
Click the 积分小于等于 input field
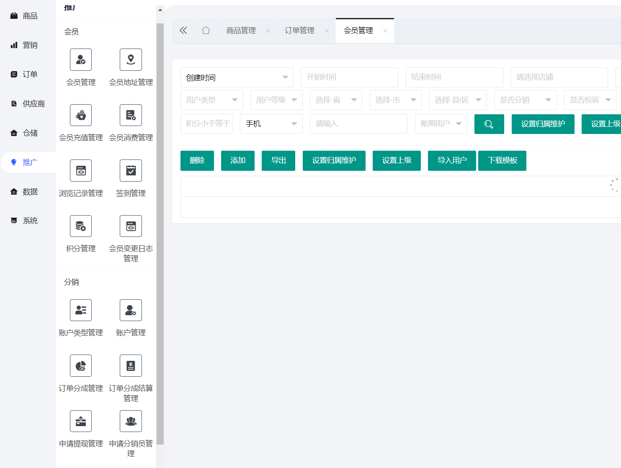coord(206,124)
